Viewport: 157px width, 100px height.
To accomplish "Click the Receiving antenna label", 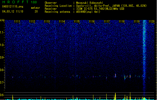I will [57, 12].
